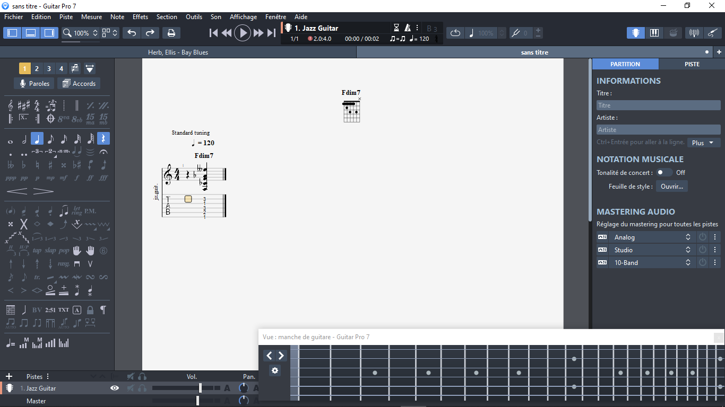Click the metronome icon in the playback bar

(407, 27)
